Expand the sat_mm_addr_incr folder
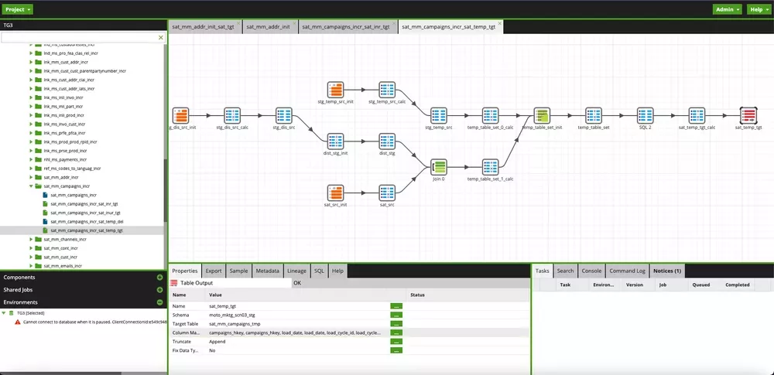 pos(31,177)
